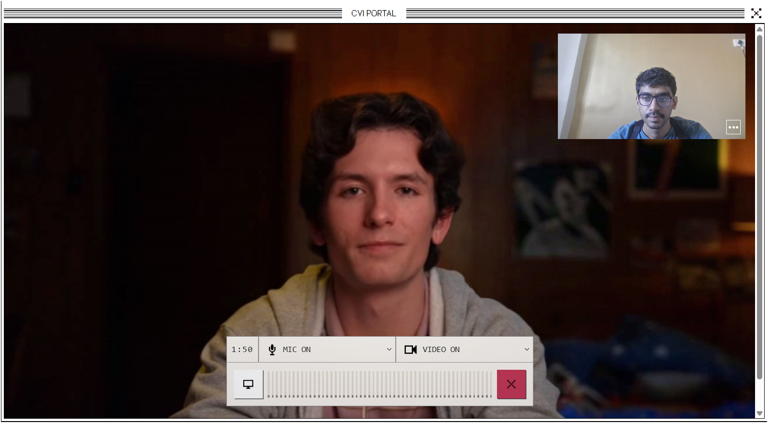768x423 pixels.
Task: Mute the microphone via MIC ON
Action: [290, 350]
